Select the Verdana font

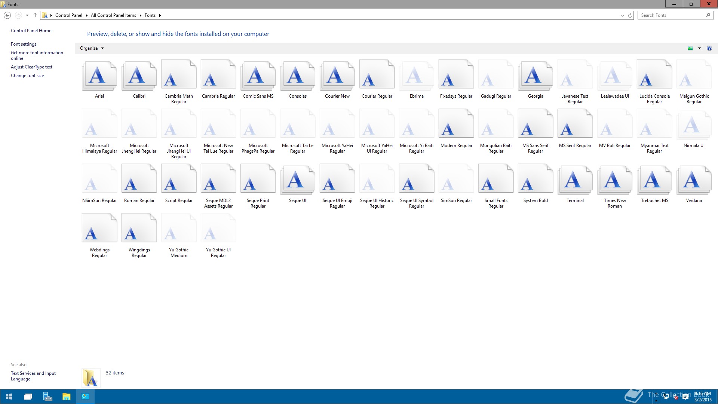pyautogui.click(x=694, y=180)
